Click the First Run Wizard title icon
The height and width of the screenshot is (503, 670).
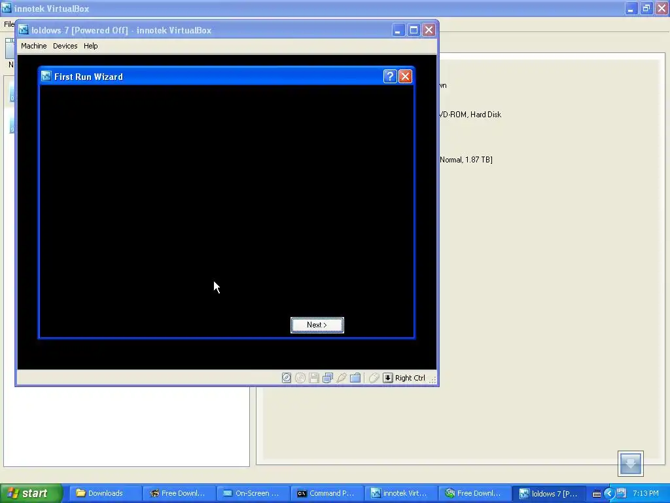pos(46,76)
